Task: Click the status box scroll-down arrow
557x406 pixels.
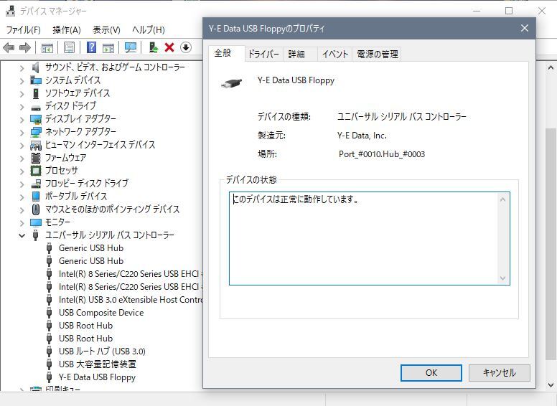Action: 502,278
